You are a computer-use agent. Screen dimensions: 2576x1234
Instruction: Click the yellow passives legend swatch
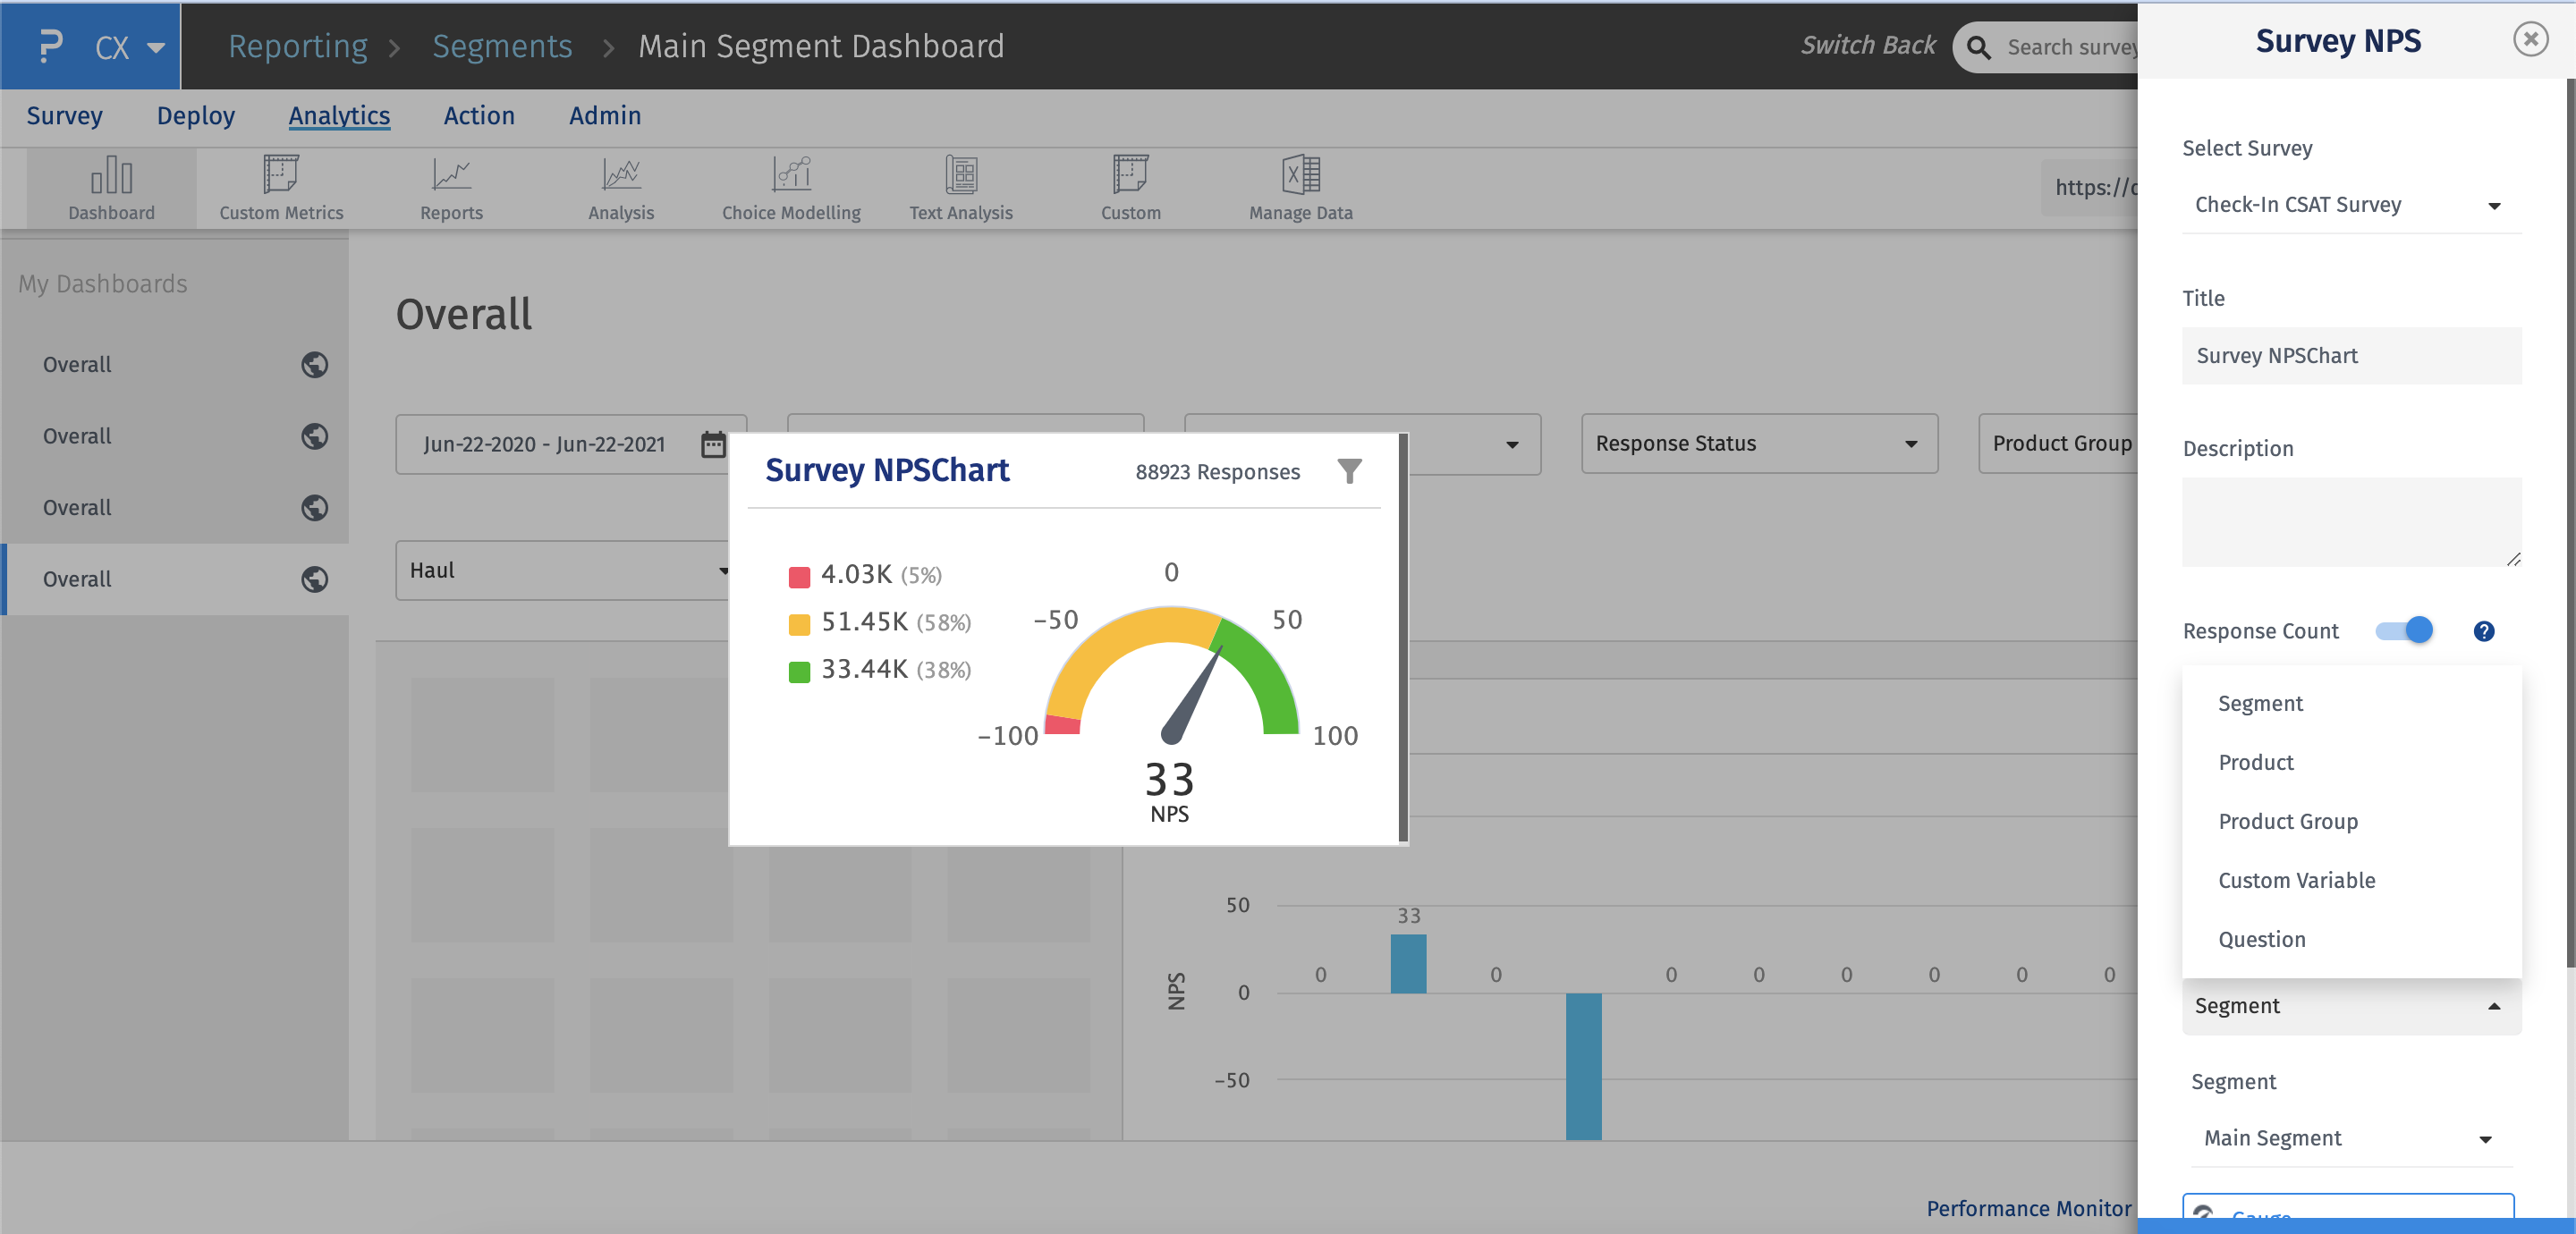coord(799,625)
